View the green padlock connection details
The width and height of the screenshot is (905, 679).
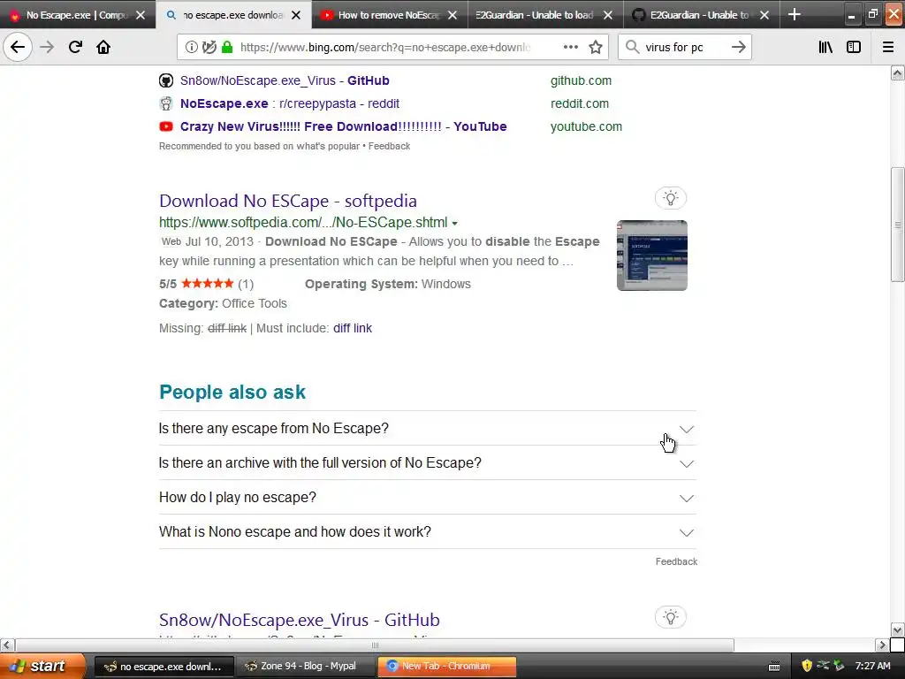pos(227,48)
